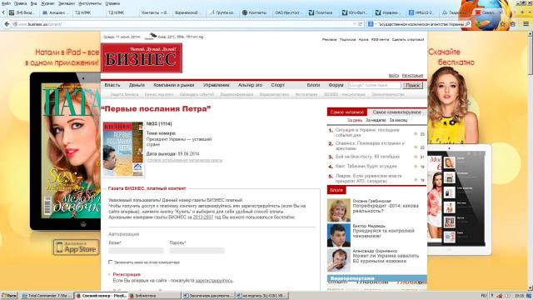This screenshot has height=300, width=533.
Task: Click the RU language indicator in tray
Action: 484,296
